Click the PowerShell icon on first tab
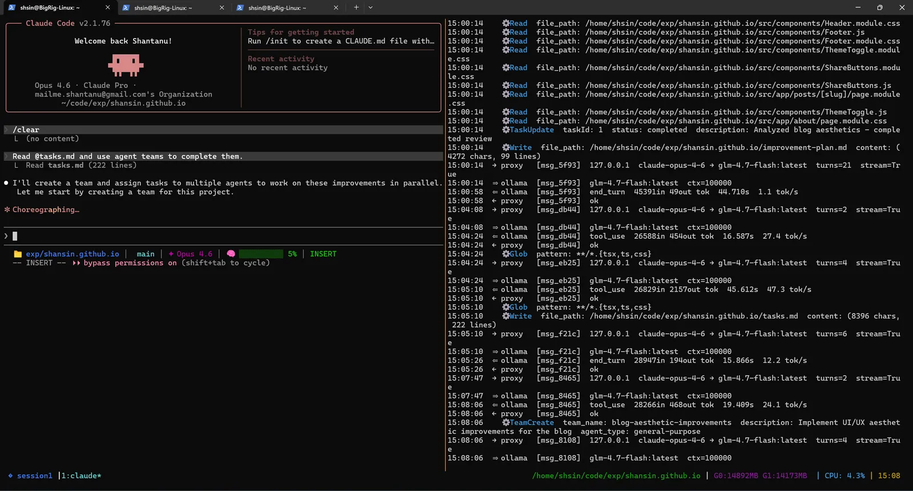913x491 pixels. 11,7
